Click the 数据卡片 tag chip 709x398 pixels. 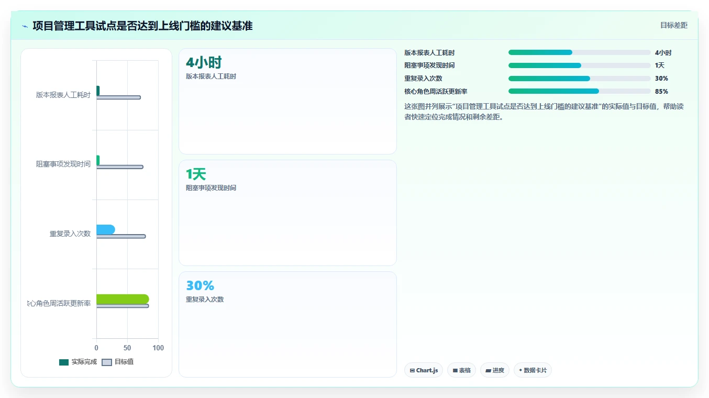(x=533, y=370)
